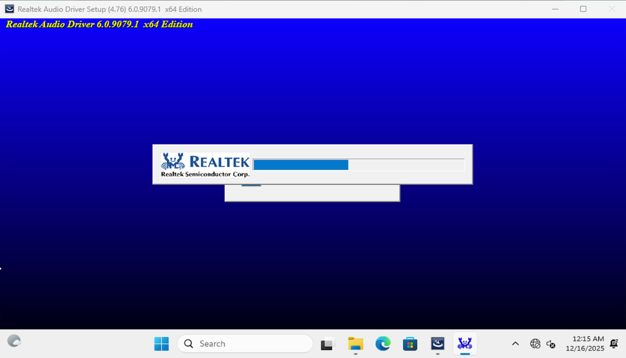Click the yellow Realtek Audio Driver heading text
The height and width of the screenshot is (358, 626).
point(99,25)
